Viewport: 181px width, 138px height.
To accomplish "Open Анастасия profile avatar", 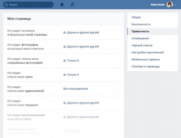I will (170, 5).
